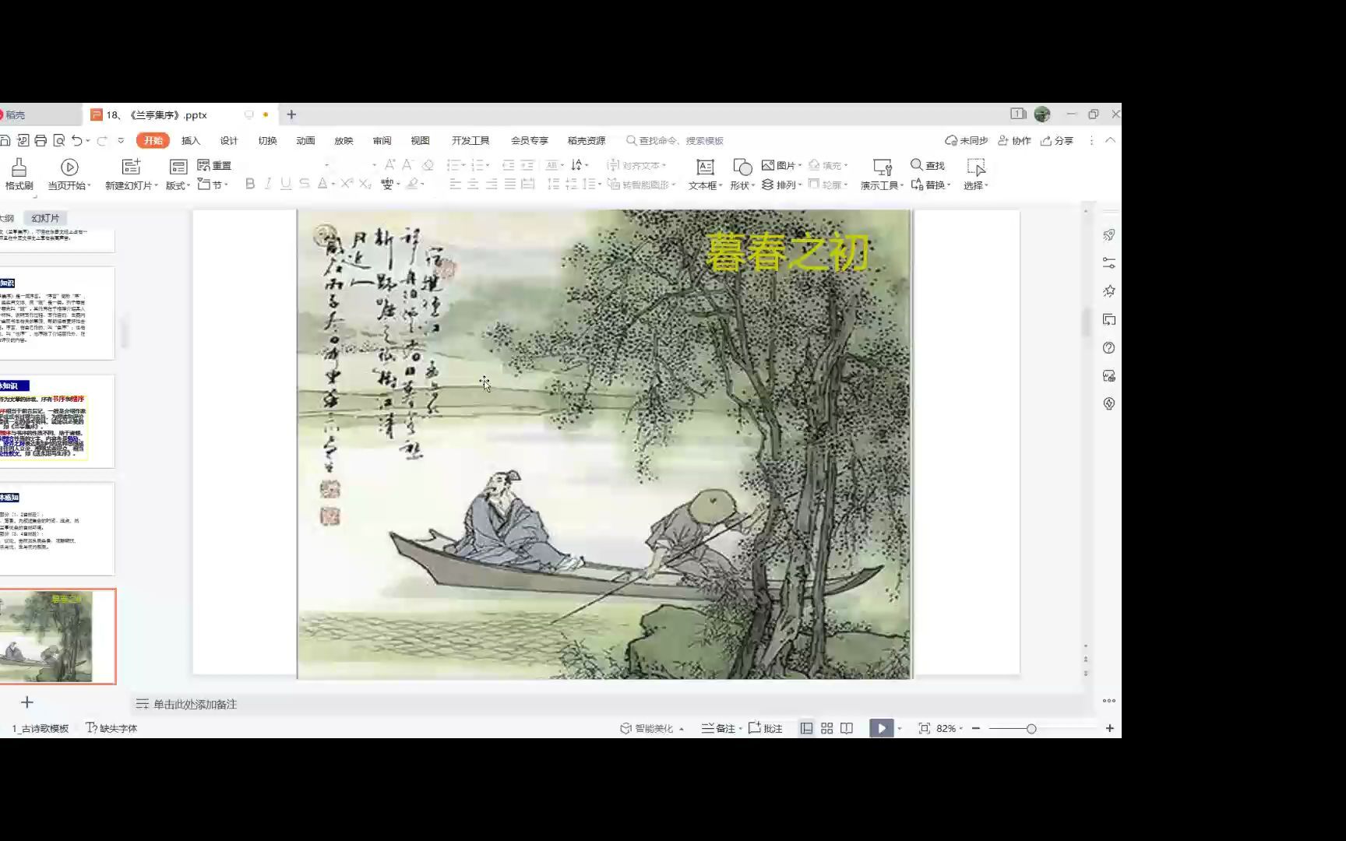The height and width of the screenshot is (841, 1346).
Task: Open the Presentation Tools (演示工具) menu
Action: pyautogui.click(x=882, y=174)
